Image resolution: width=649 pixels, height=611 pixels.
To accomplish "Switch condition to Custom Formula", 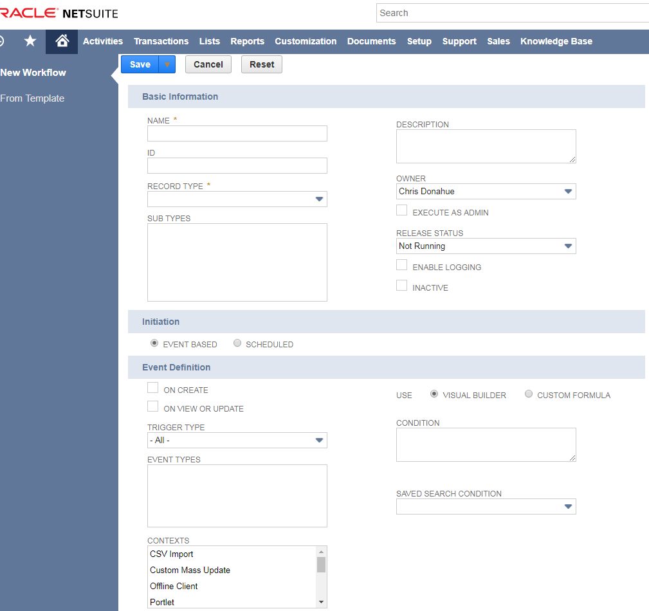I will [528, 394].
